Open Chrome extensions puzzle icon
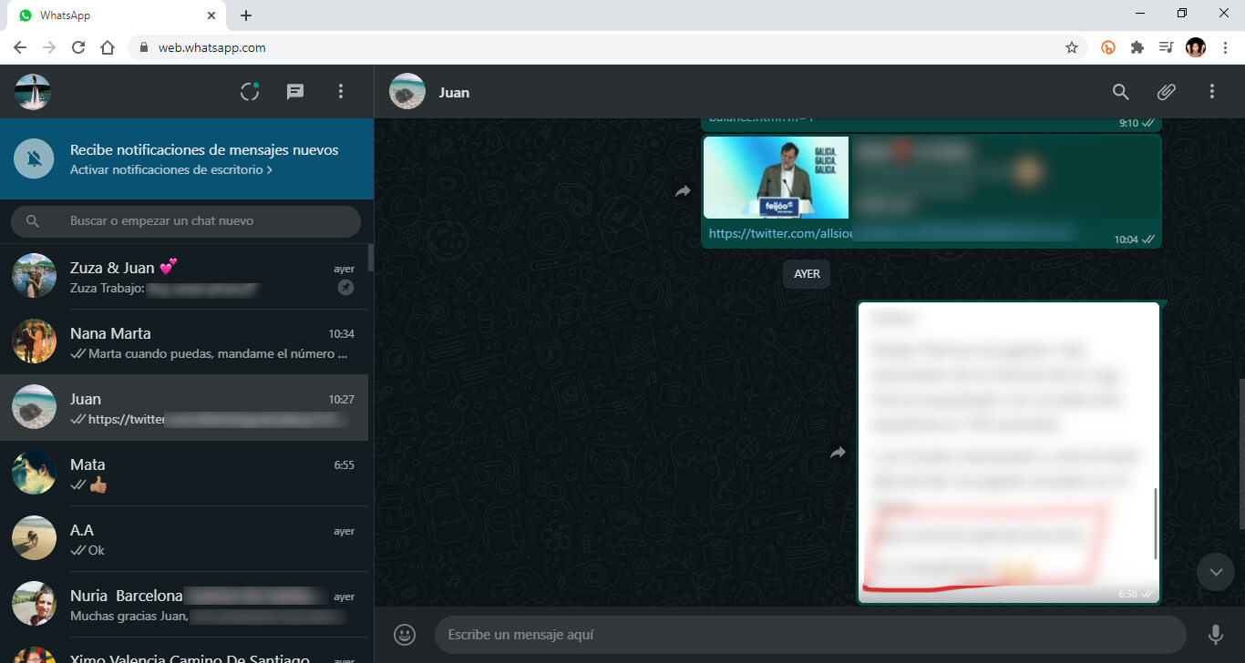This screenshot has width=1245, height=663. click(1137, 47)
